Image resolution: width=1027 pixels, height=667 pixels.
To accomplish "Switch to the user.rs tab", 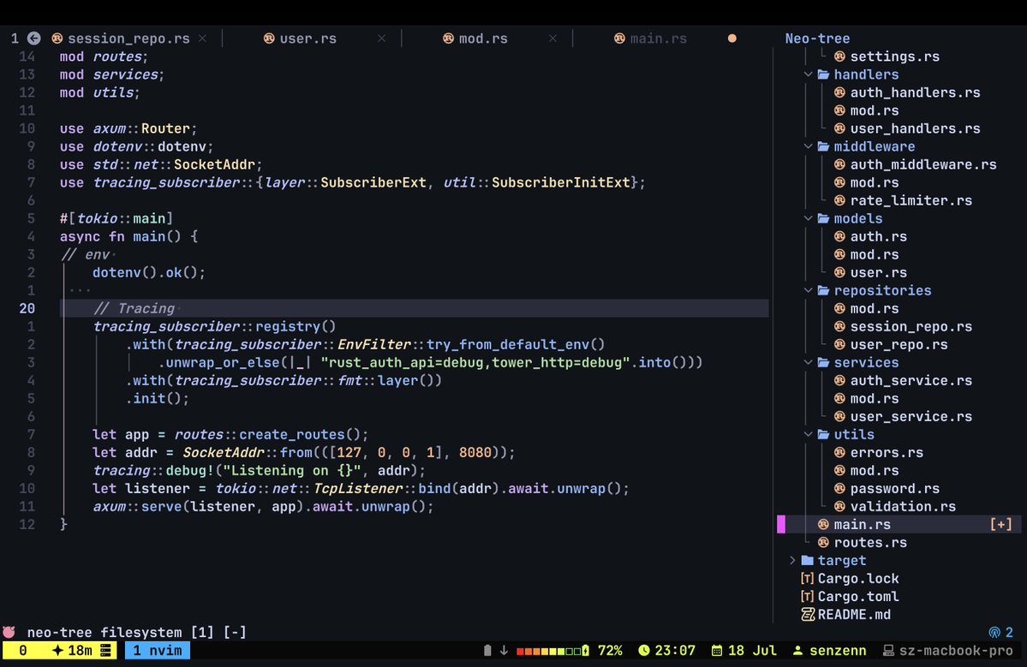I will pyautogui.click(x=308, y=39).
